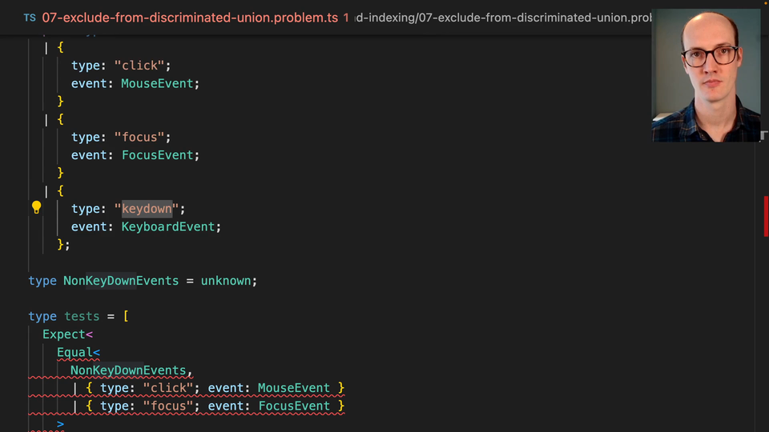Click the "click" string in the tests array
This screenshot has width=769, height=432.
tap(171, 388)
